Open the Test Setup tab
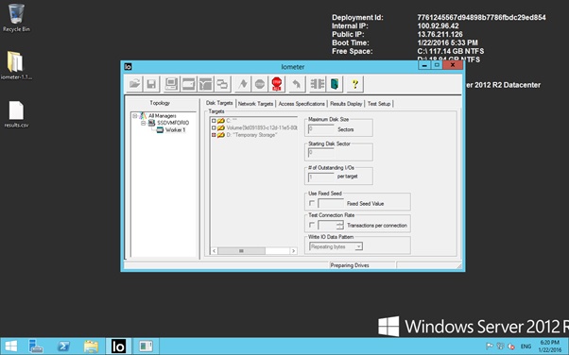The image size is (569, 355). [379, 104]
